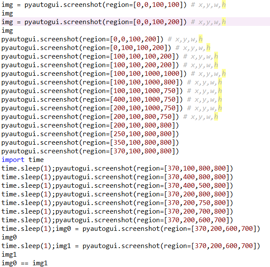Click the unassigned time.sleep line with region=[370,200,600,700]
270x267 pixels.
(117, 220)
